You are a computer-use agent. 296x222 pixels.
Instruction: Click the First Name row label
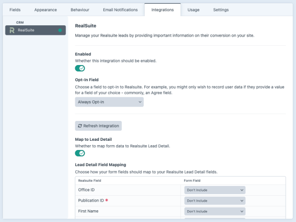tap(88, 211)
